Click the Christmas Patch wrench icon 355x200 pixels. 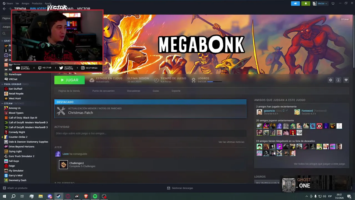point(61,111)
